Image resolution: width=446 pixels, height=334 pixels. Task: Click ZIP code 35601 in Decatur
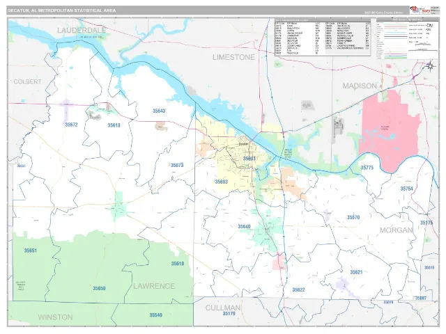coord(249,159)
